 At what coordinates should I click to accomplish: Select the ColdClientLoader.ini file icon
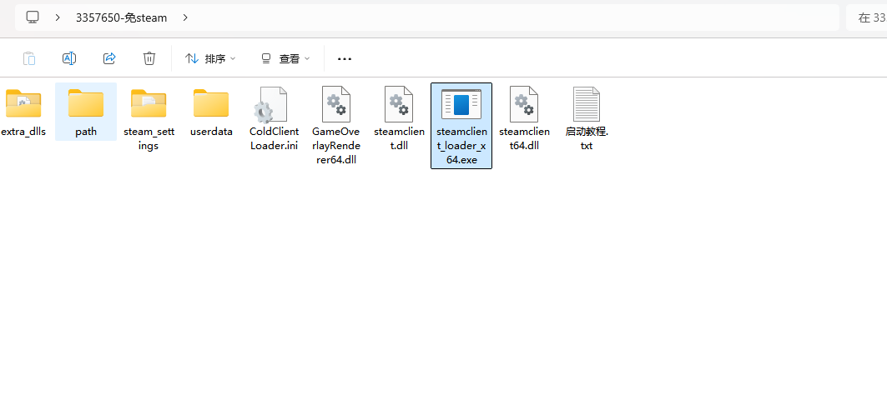coord(270,104)
